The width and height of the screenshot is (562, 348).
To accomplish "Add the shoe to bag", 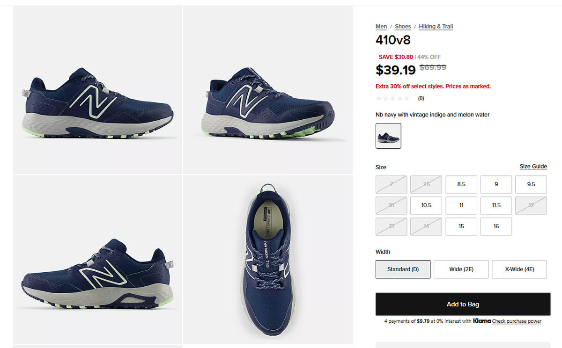I will point(463,304).
